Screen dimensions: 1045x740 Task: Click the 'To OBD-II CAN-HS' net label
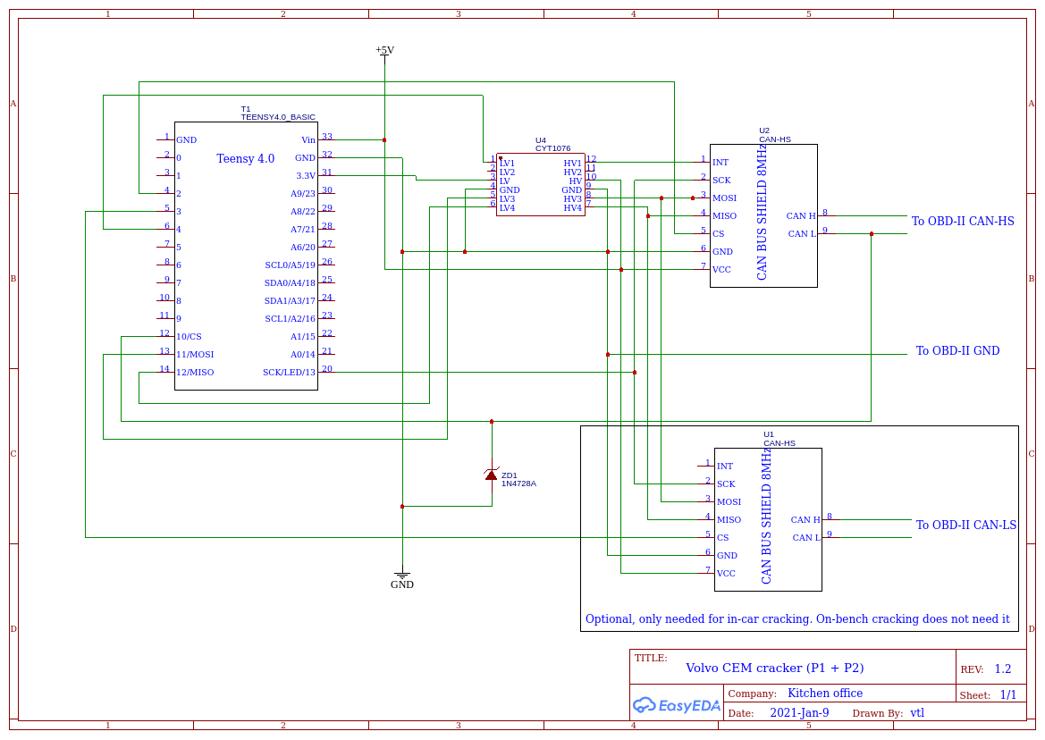(x=963, y=221)
